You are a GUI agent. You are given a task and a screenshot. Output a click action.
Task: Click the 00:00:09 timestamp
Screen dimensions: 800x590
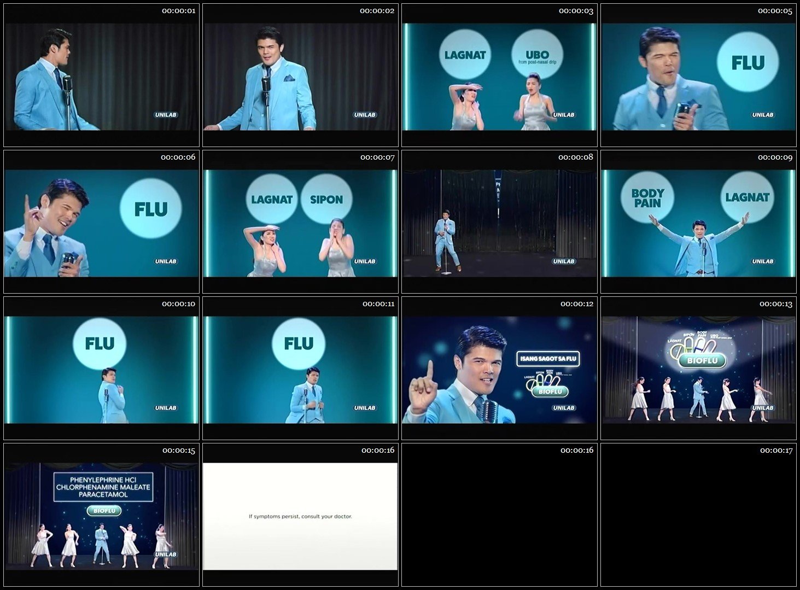click(775, 157)
